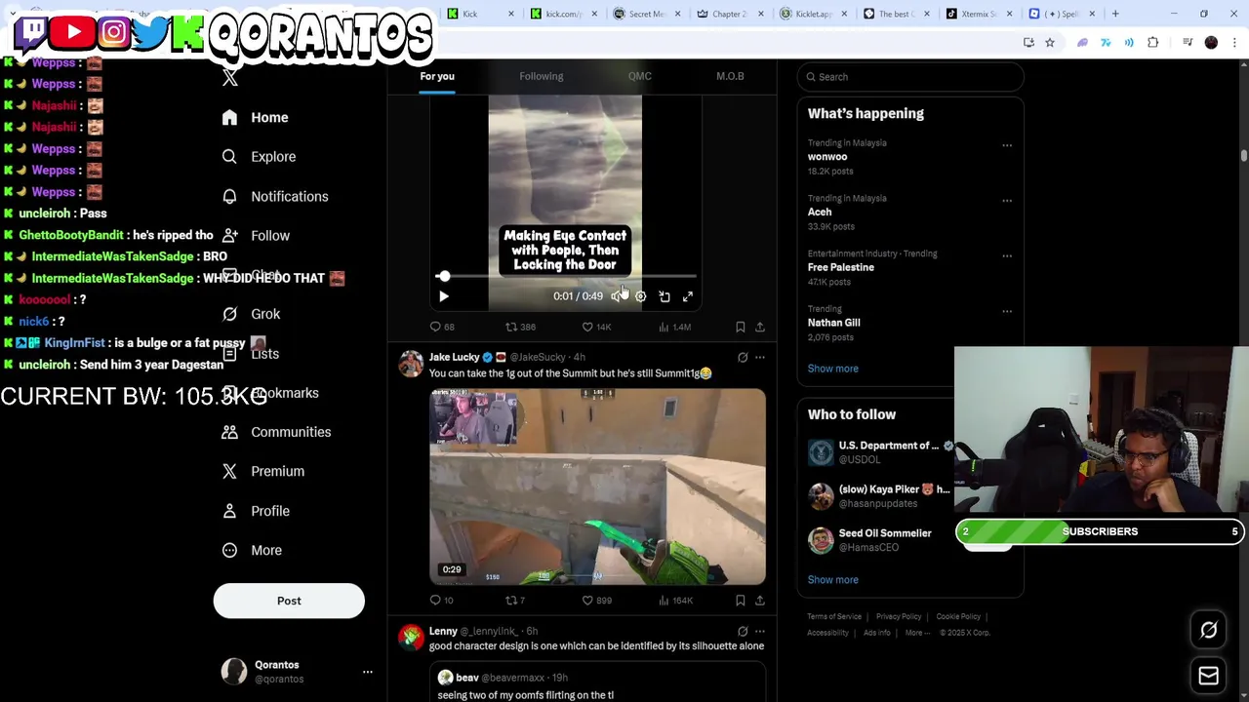This screenshot has height=702, width=1249.
Task: Share the post with 14K likes
Action: point(760,327)
